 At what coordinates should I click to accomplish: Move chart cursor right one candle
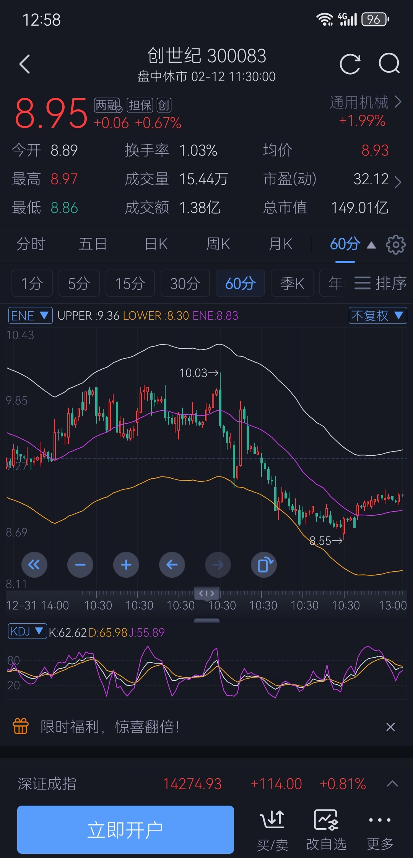[218, 565]
